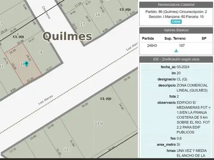Click the area_metro value SI
Image resolution: width=214 pixels, height=160 pixels.
[178, 144]
